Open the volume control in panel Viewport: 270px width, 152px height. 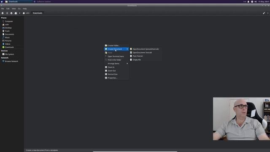tap(256, 2)
